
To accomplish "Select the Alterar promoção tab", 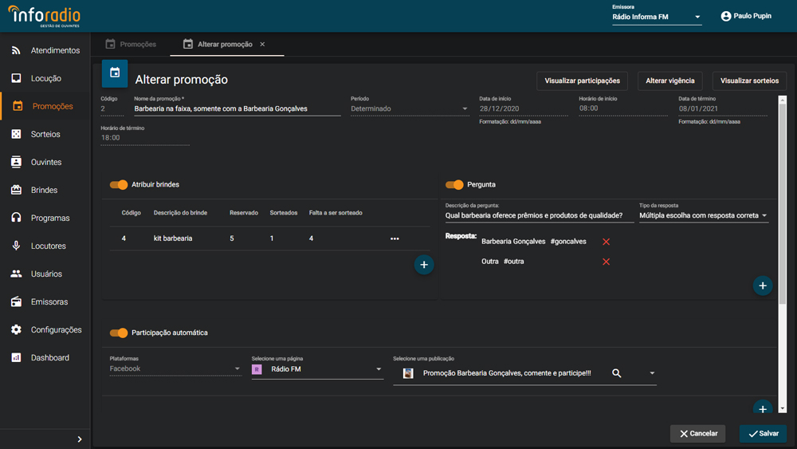I will [x=224, y=44].
